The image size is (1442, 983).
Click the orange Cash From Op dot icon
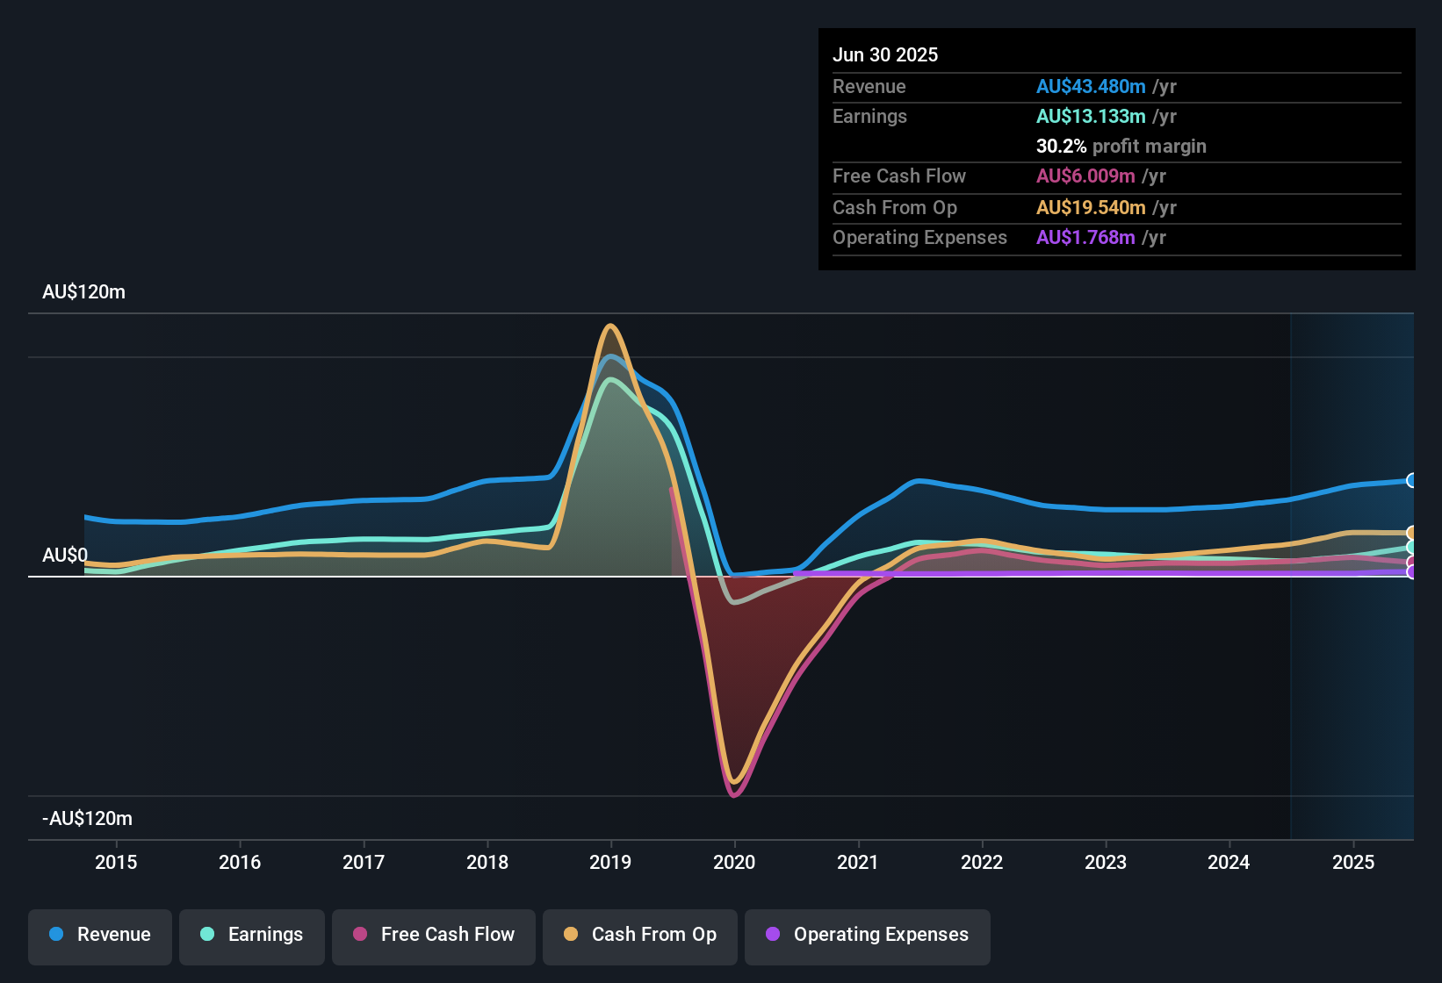pos(571,935)
